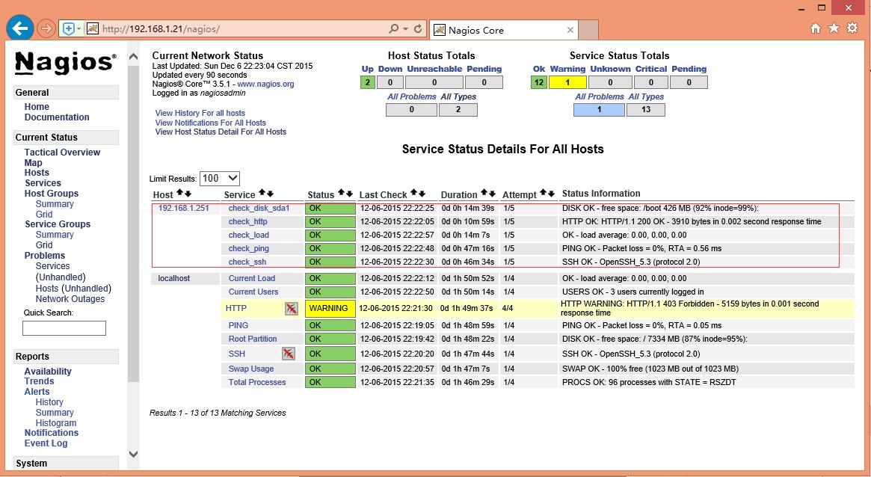Open Event Log in sidebar
Viewport: 871px width, 477px height.
pyautogui.click(x=46, y=443)
